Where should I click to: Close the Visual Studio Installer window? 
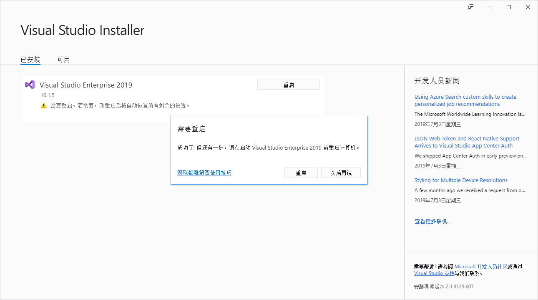(x=528, y=7)
